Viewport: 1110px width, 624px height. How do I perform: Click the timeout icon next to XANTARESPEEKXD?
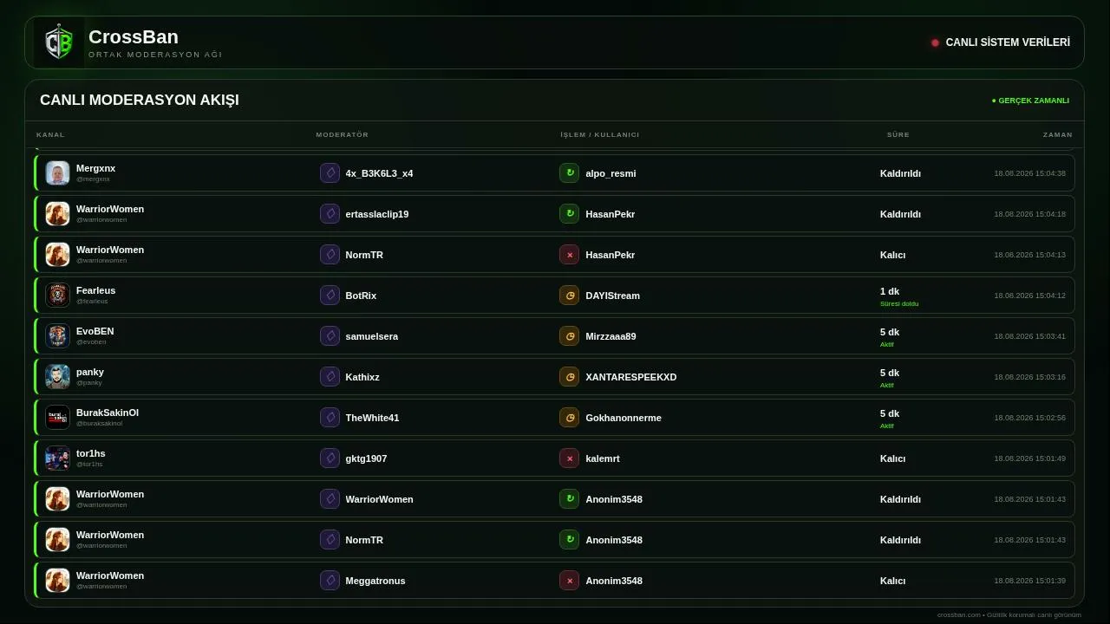[569, 377]
